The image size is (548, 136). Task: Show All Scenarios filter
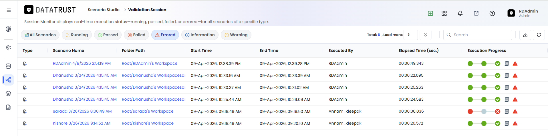(40, 35)
